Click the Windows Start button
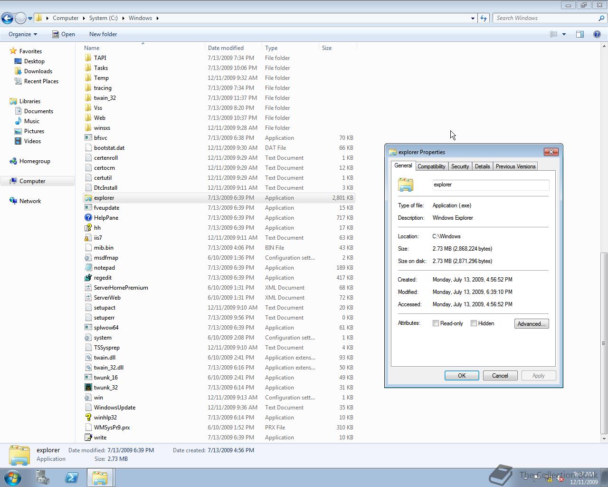The width and height of the screenshot is (608, 487). click(13, 477)
